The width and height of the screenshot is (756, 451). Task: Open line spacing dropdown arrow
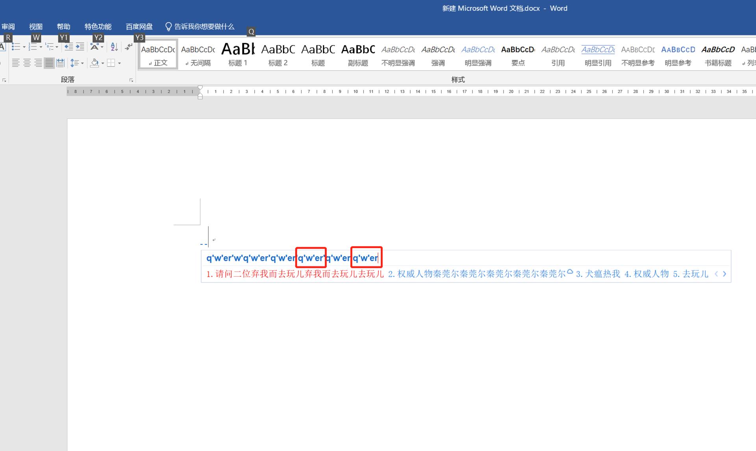tap(82, 63)
